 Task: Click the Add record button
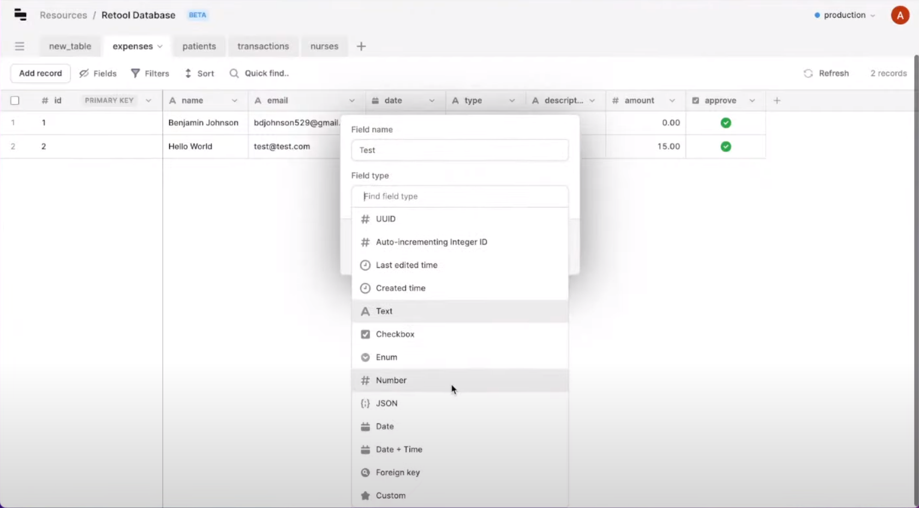pyautogui.click(x=40, y=73)
